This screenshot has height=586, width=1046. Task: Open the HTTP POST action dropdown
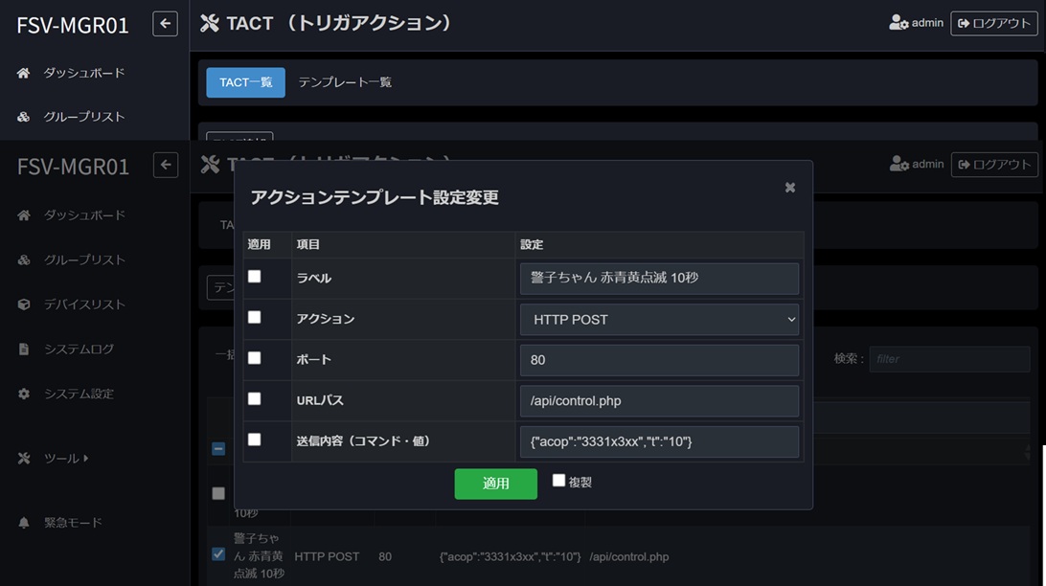[x=659, y=320]
